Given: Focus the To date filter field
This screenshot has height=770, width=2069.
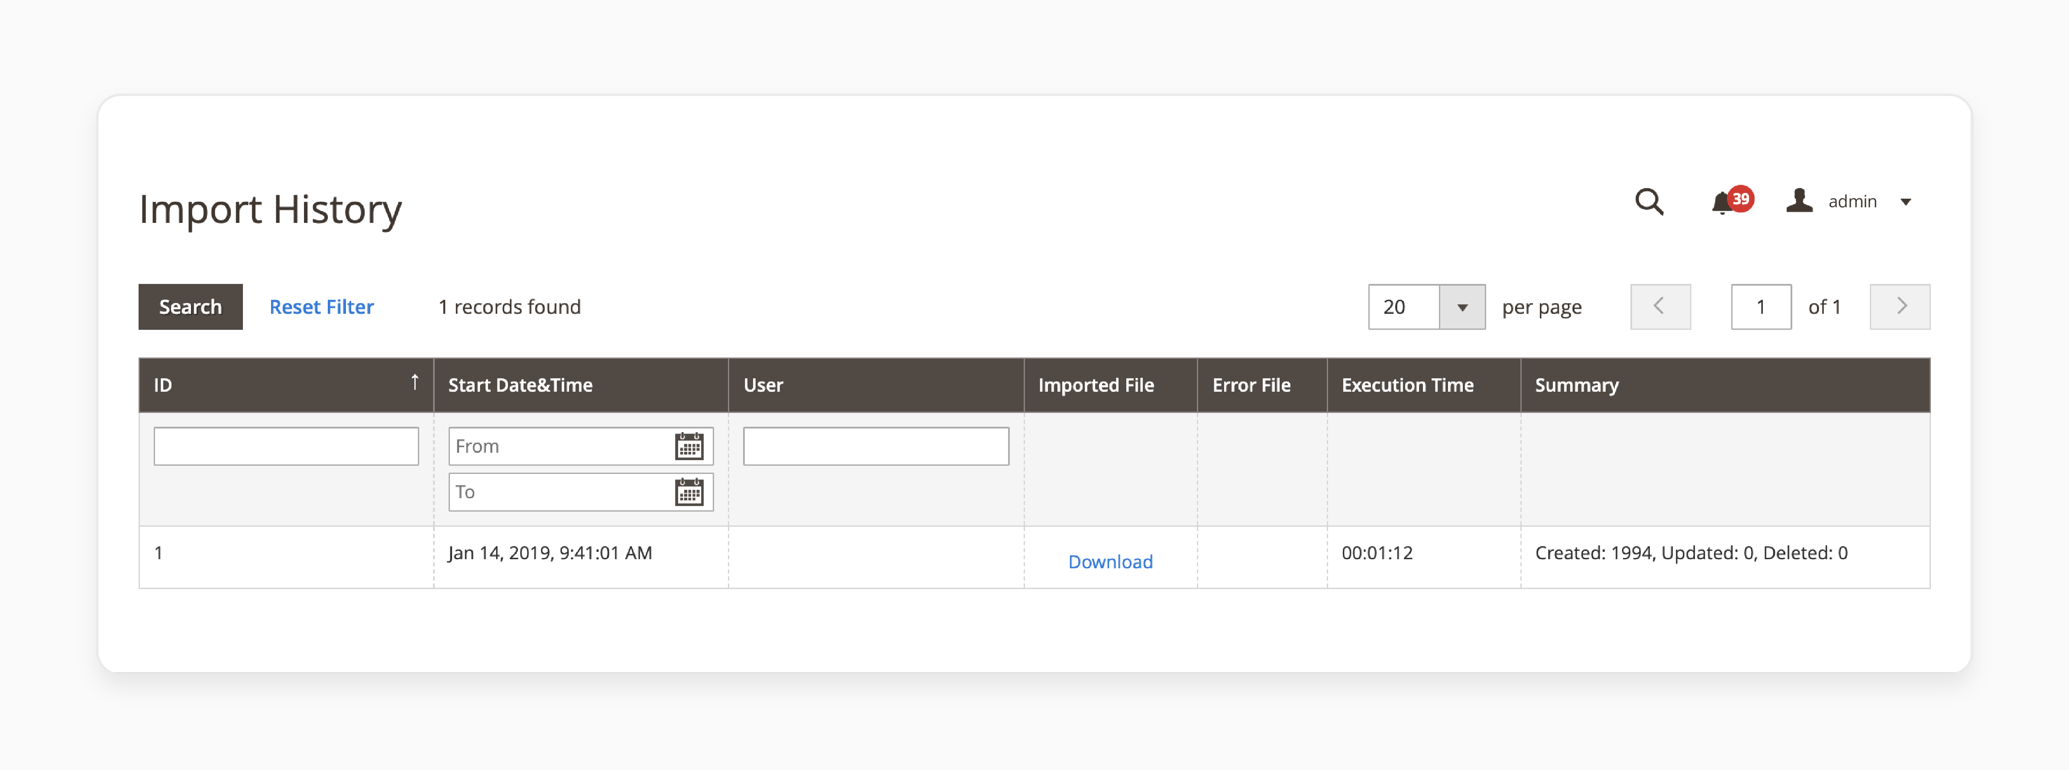Looking at the screenshot, I should [581, 492].
